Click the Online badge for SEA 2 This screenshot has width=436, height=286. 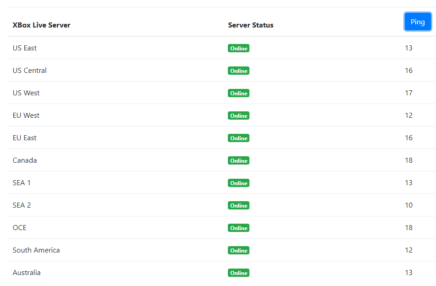tap(238, 206)
